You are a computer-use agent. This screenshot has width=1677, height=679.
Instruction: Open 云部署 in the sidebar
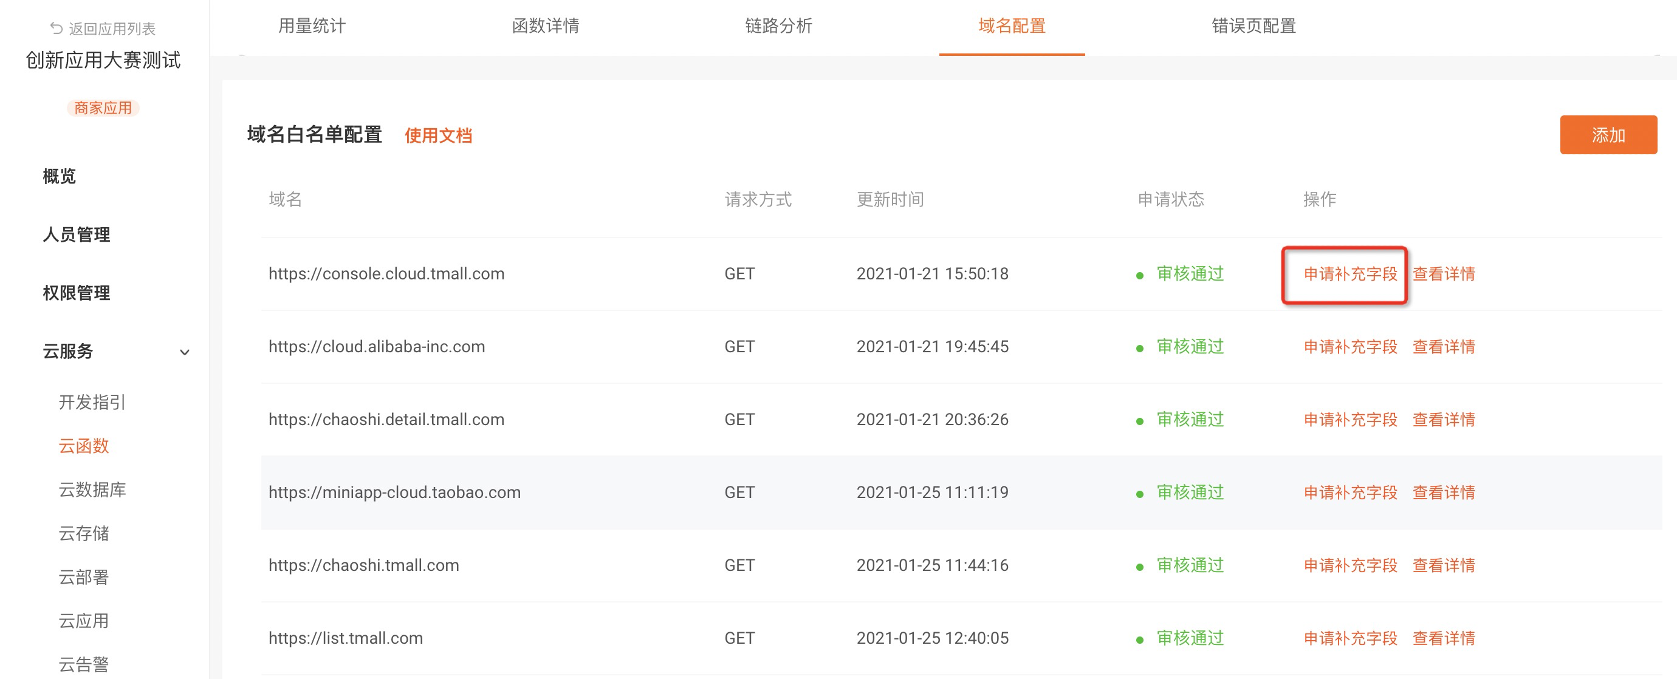83,577
